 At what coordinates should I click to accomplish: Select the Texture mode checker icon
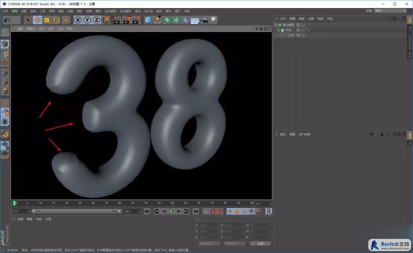pos(5,54)
